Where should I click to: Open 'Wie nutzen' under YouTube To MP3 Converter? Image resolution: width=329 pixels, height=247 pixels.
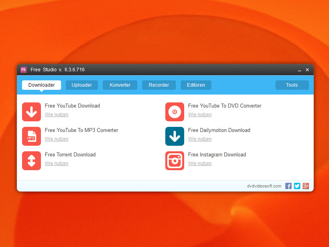(57, 139)
